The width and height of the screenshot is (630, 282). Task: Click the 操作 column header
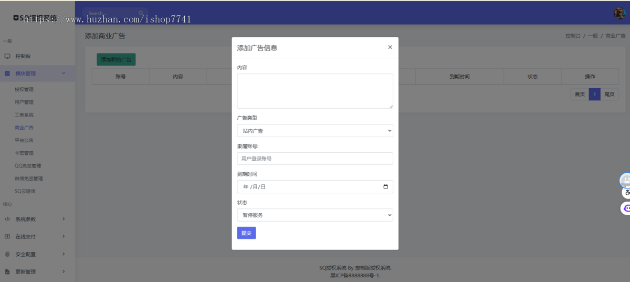coord(590,77)
